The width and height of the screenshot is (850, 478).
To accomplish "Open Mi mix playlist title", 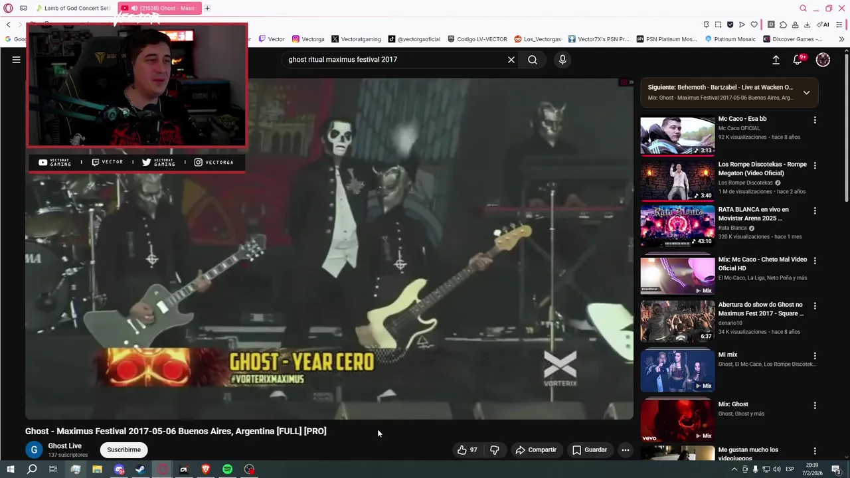I will coord(728,355).
